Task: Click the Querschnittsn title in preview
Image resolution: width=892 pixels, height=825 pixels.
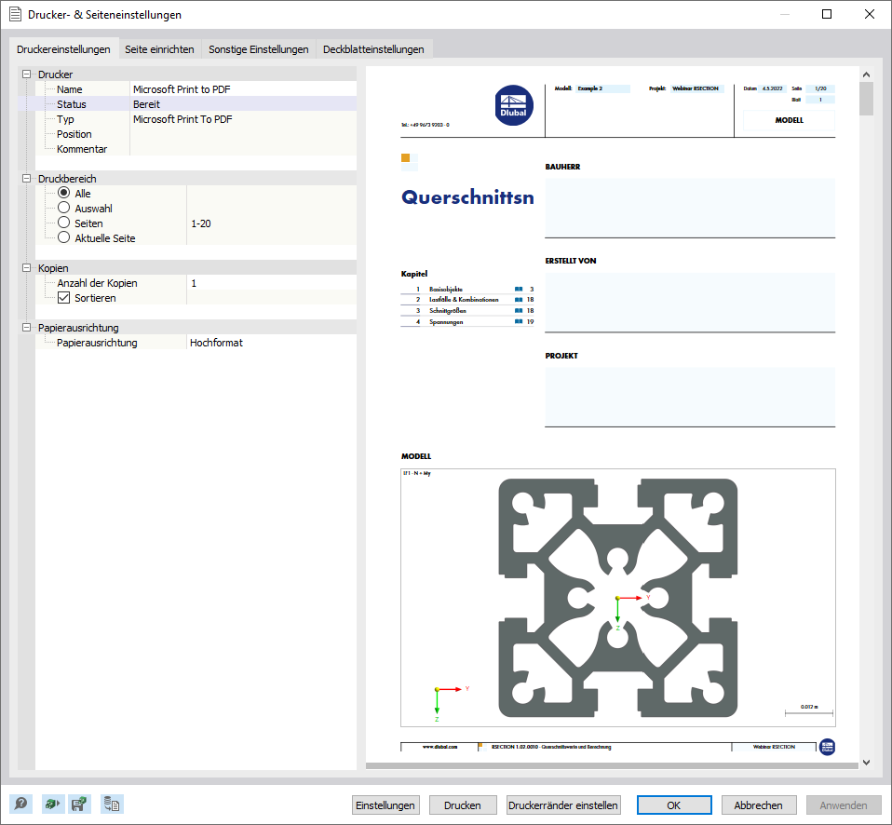Action: click(x=467, y=196)
